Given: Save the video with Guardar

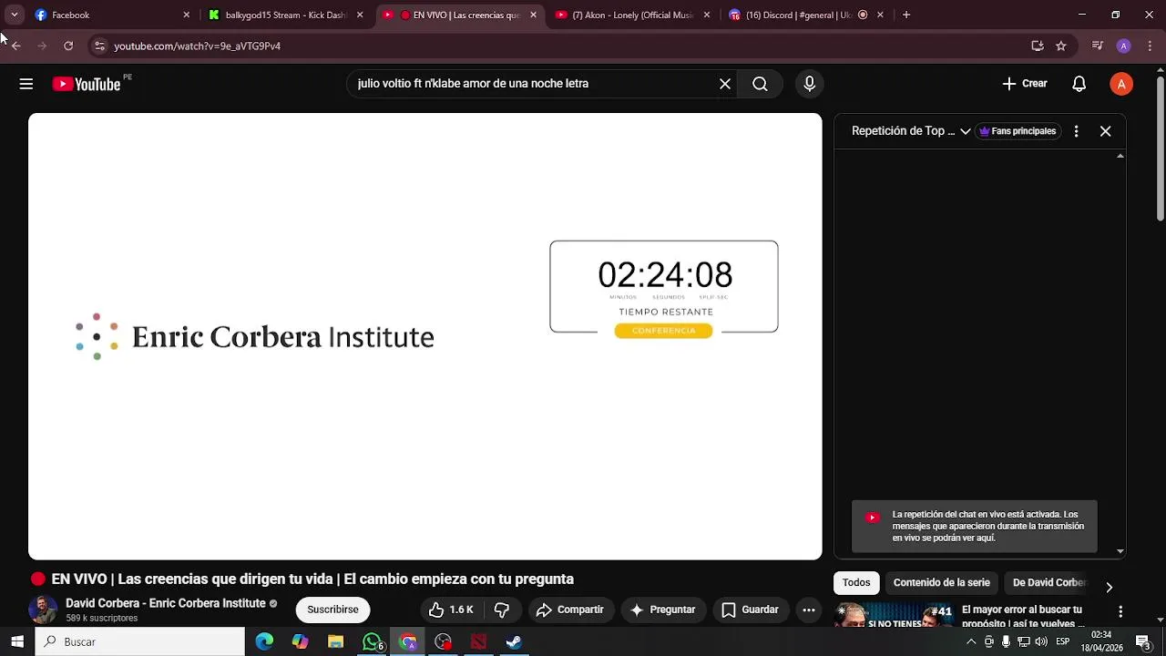Looking at the screenshot, I should [750, 610].
